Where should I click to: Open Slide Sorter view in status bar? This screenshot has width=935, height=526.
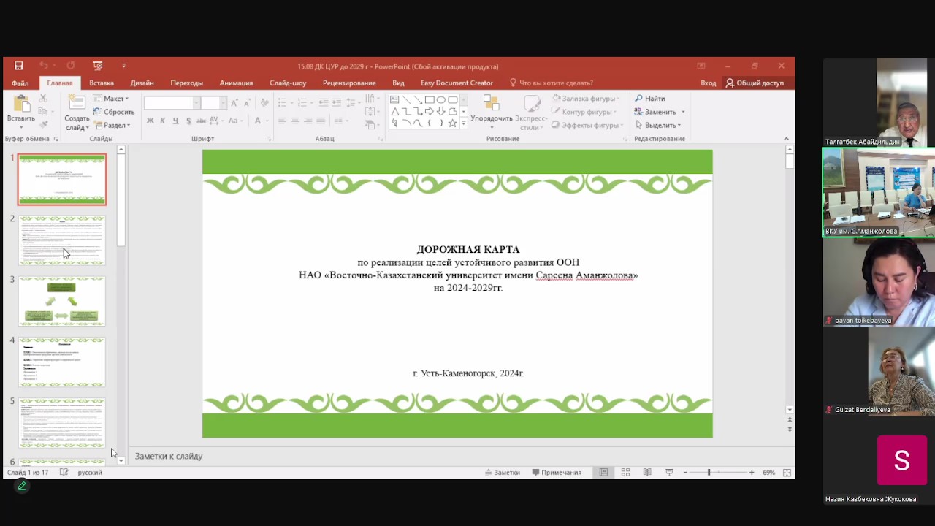pos(625,473)
